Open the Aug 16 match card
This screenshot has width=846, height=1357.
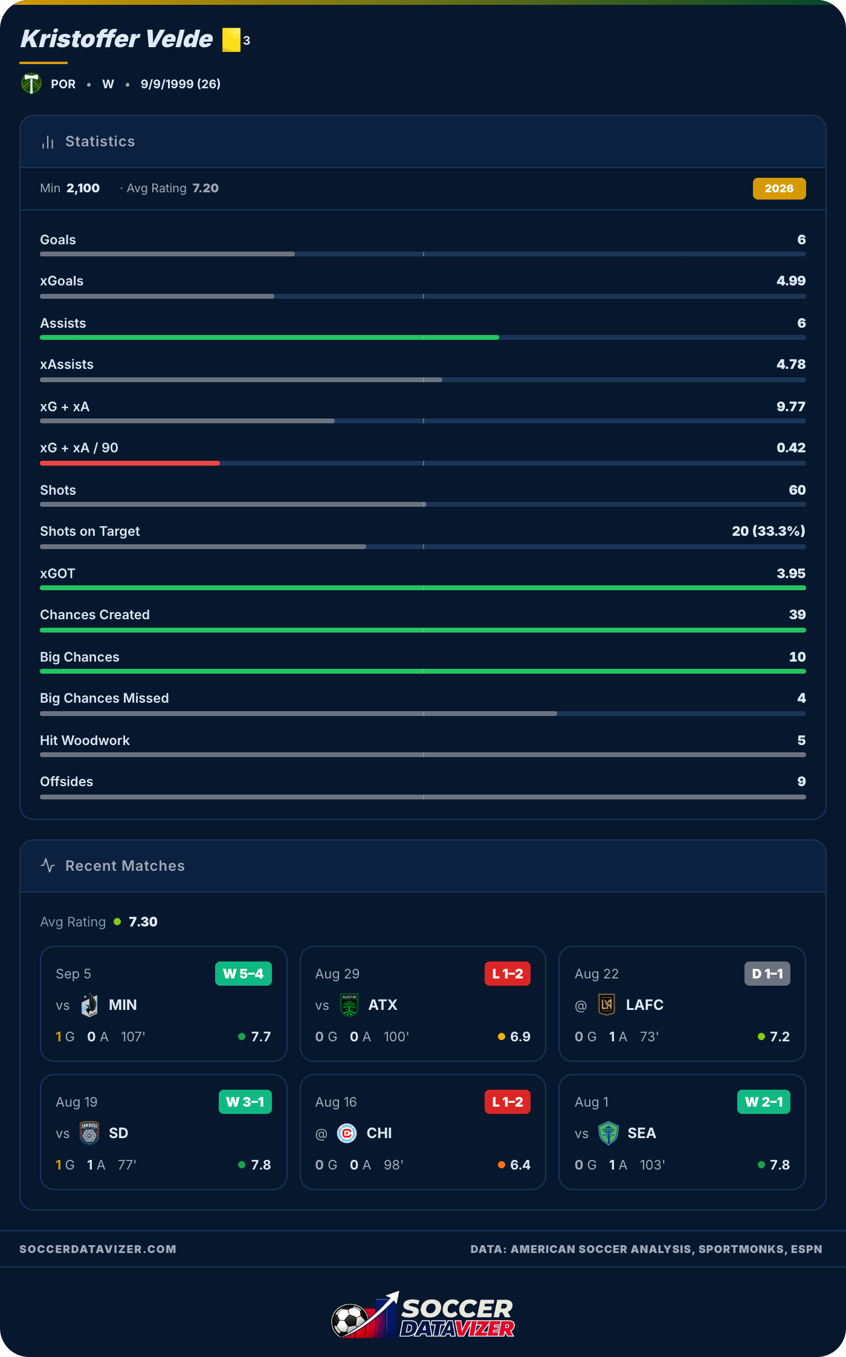tap(422, 1132)
